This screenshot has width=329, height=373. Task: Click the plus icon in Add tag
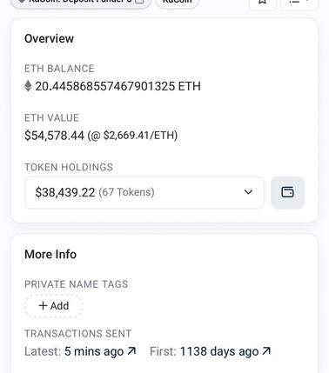tap(43, 305)
